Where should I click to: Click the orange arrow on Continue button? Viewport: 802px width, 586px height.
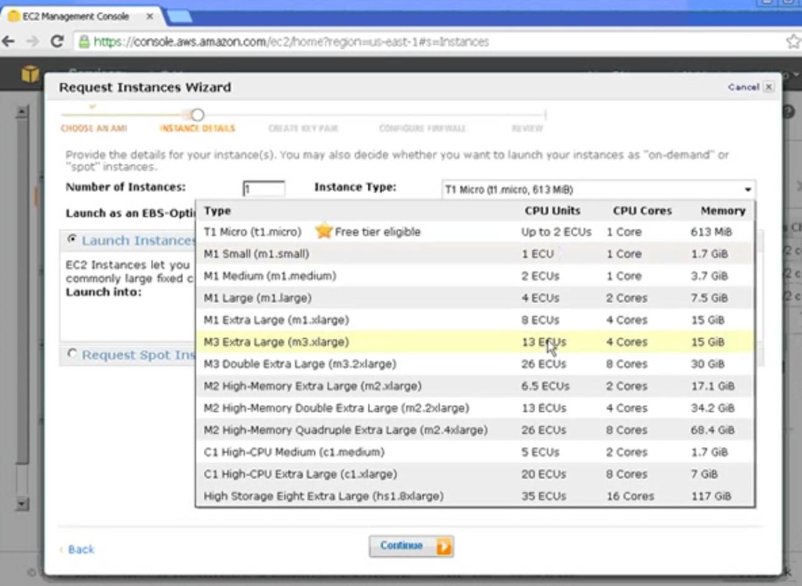[444, 546]
